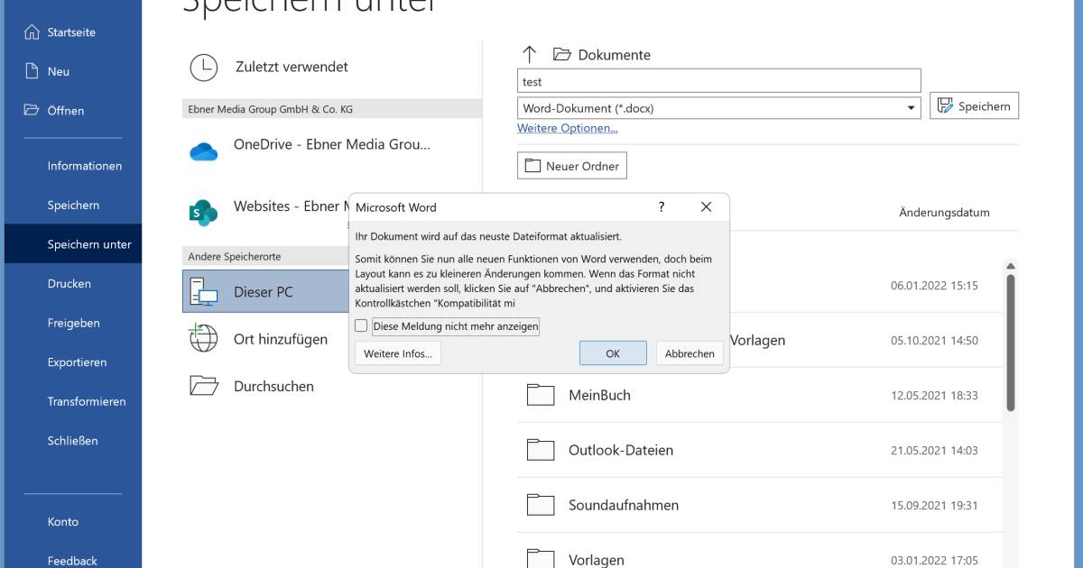This screenshot has width=1083, height=568.
Task: Click the Neuer Ordner button
Action: click(572, 166)
